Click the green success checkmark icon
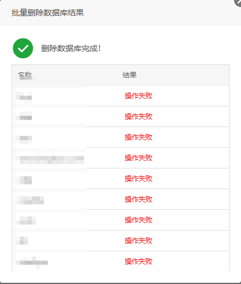This screenshot has width=241, height=284. (x=23, y=48)
